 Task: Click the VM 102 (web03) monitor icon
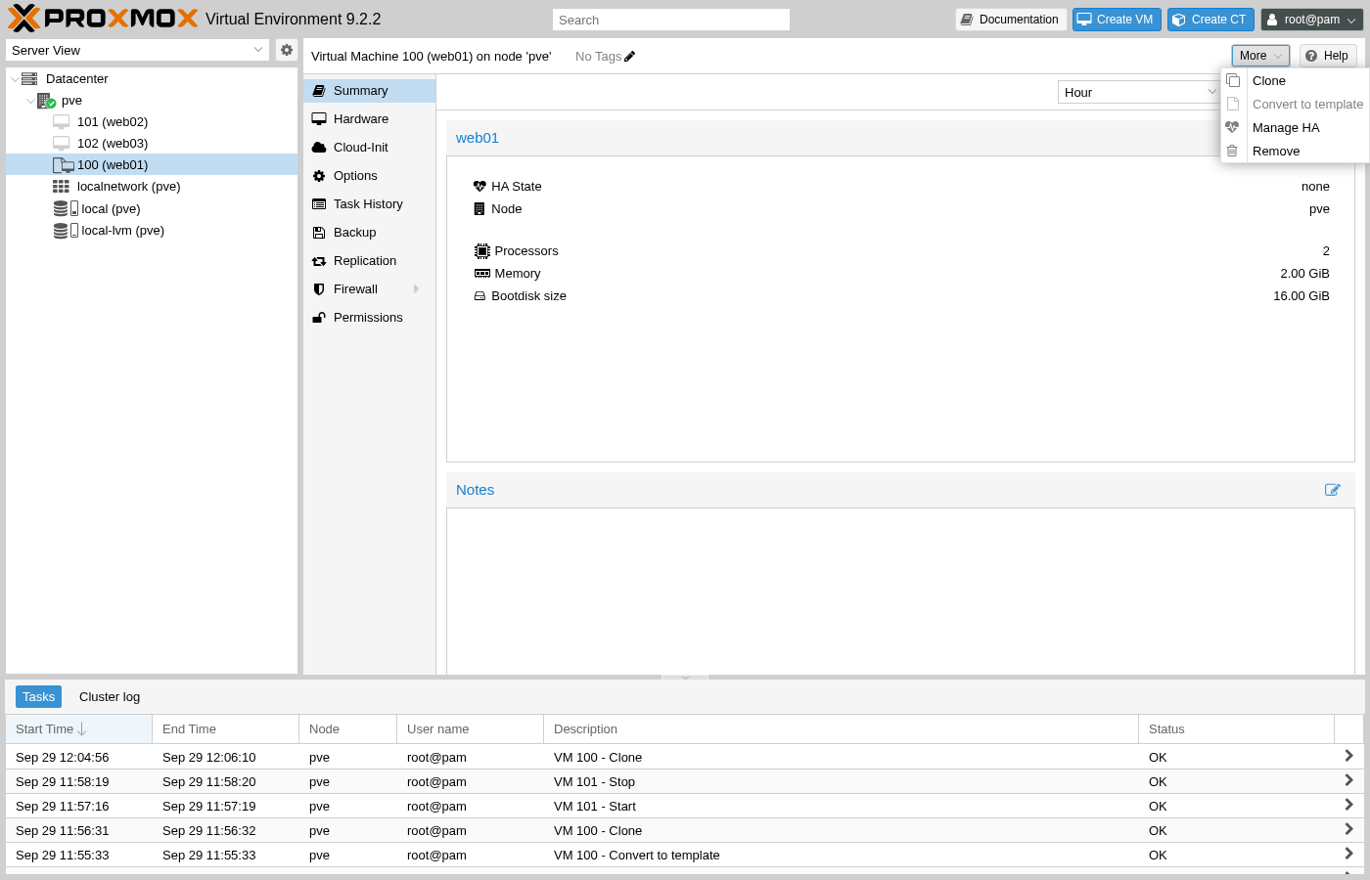tap(62, 144)
